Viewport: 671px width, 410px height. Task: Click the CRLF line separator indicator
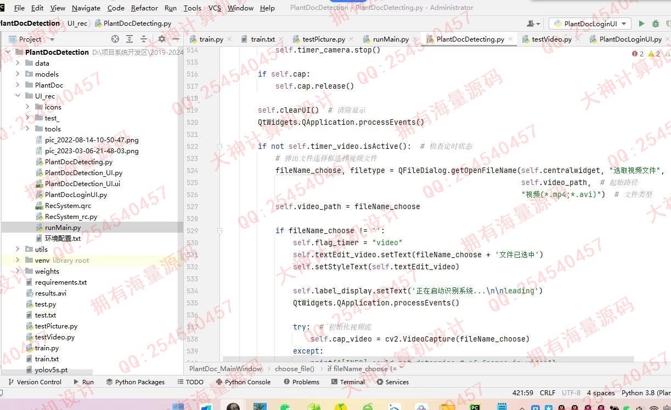click(548, 392)
